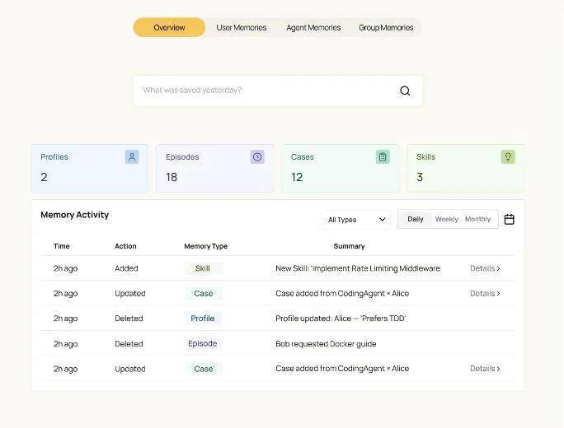
Task: Click the Skills lightbulb icon
Action: (x=508, y=156)
